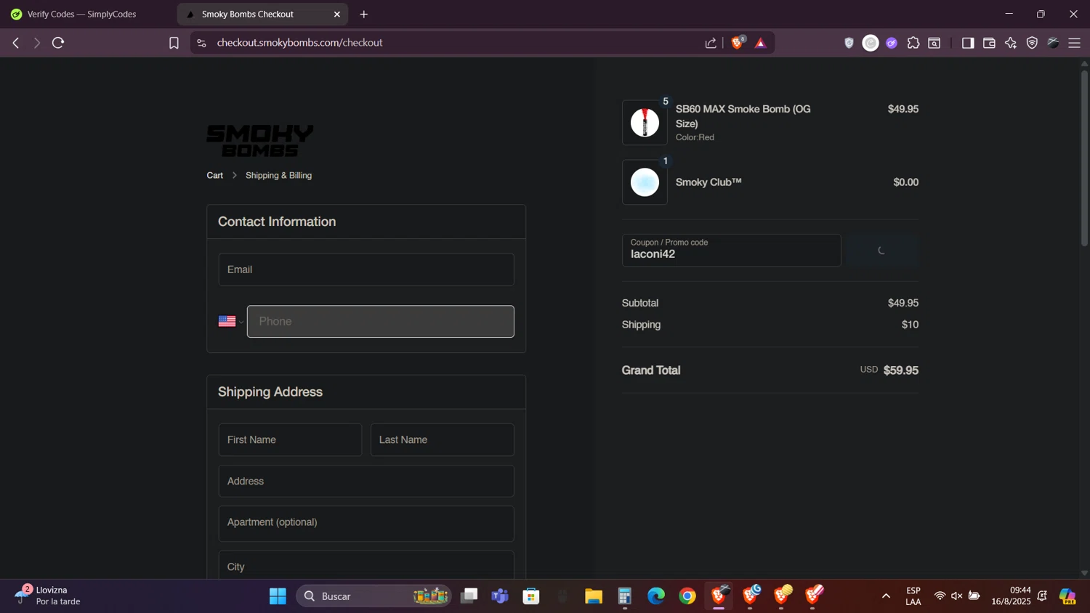Screen dimensions: 1090x613
Task: Open Calculator from taskbar
Action: [625, 596]
